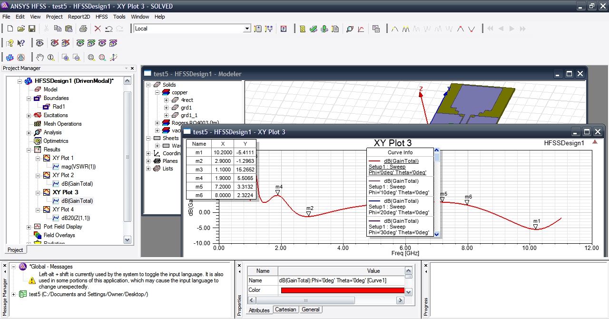This screenshot has height=319, width=609.
Task: Expand the Analysis node
Action: tap(29, 132)
